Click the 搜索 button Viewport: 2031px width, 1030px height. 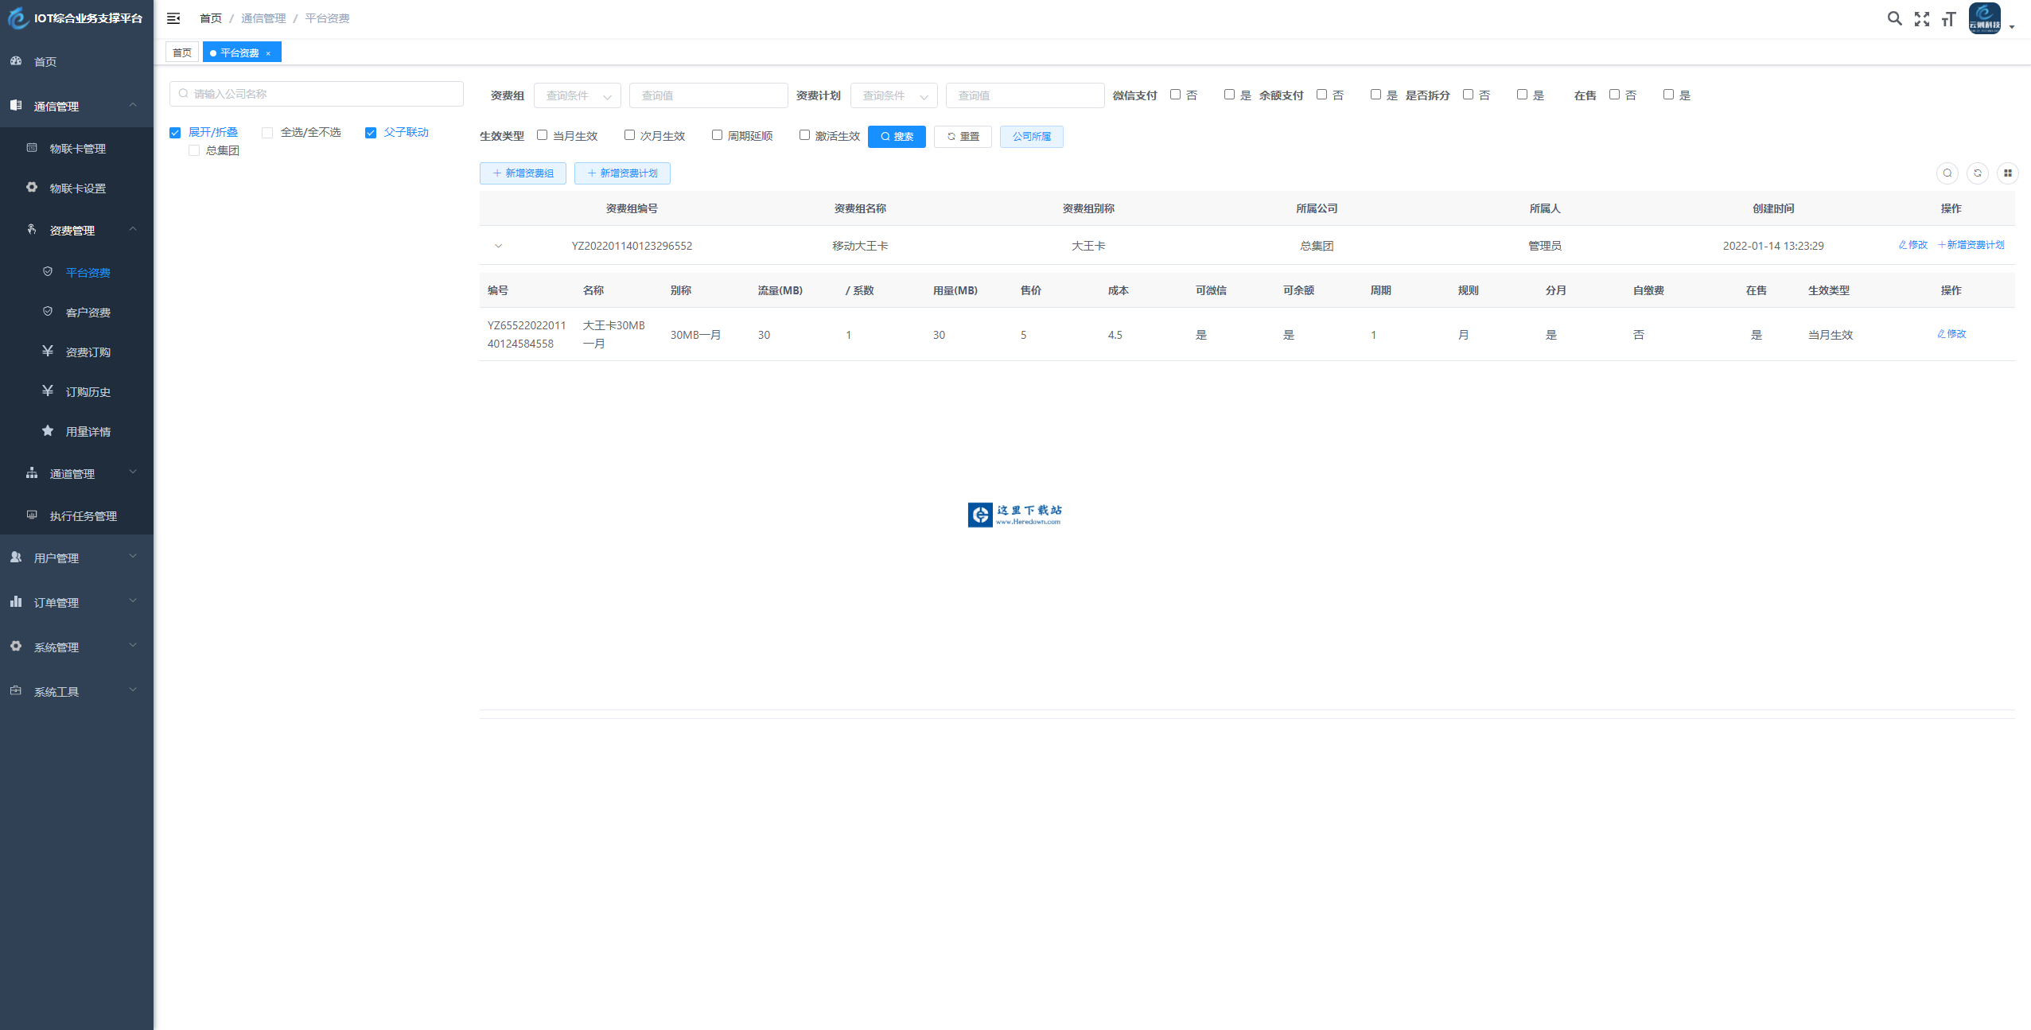tap(896, 137)
